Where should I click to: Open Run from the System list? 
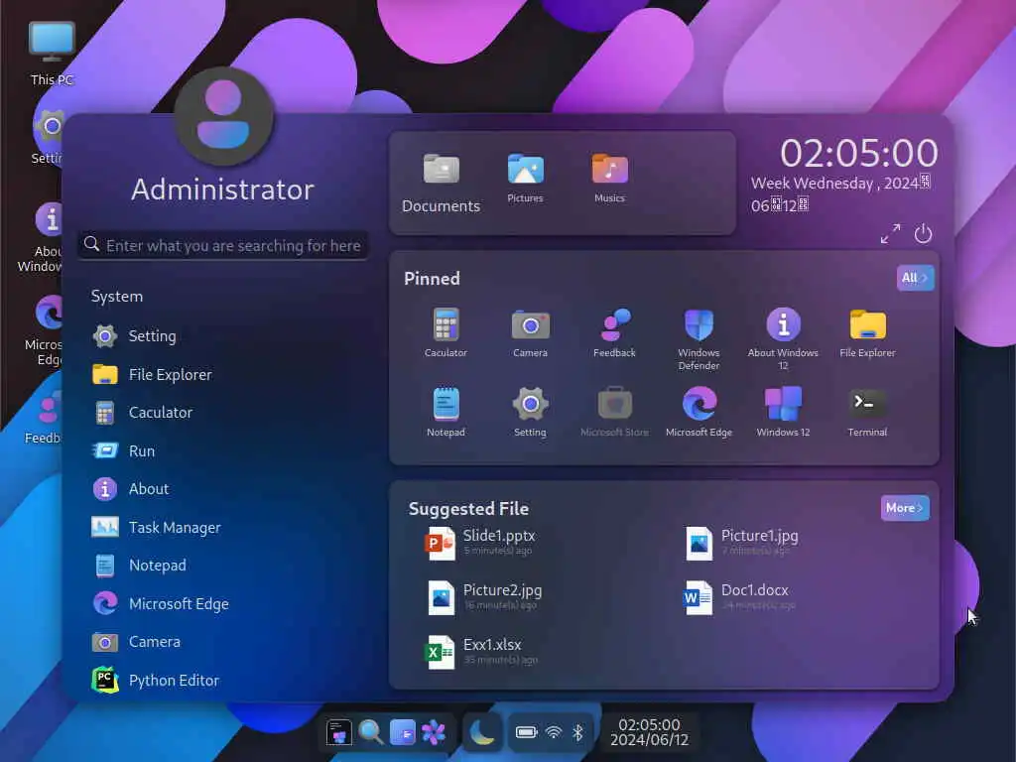[223, 451]
